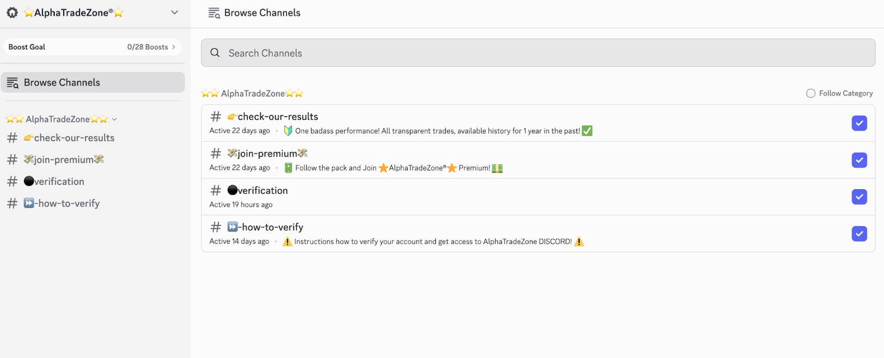Screen dimensions: 884x358
Task: Open the AlphaTradeZone server dropdown menu
Action: 175,12
